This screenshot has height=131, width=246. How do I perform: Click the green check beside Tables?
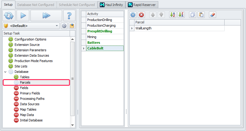[16, 77]
